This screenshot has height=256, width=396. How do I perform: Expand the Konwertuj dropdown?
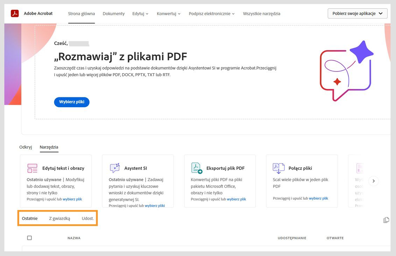coord(168,13)
